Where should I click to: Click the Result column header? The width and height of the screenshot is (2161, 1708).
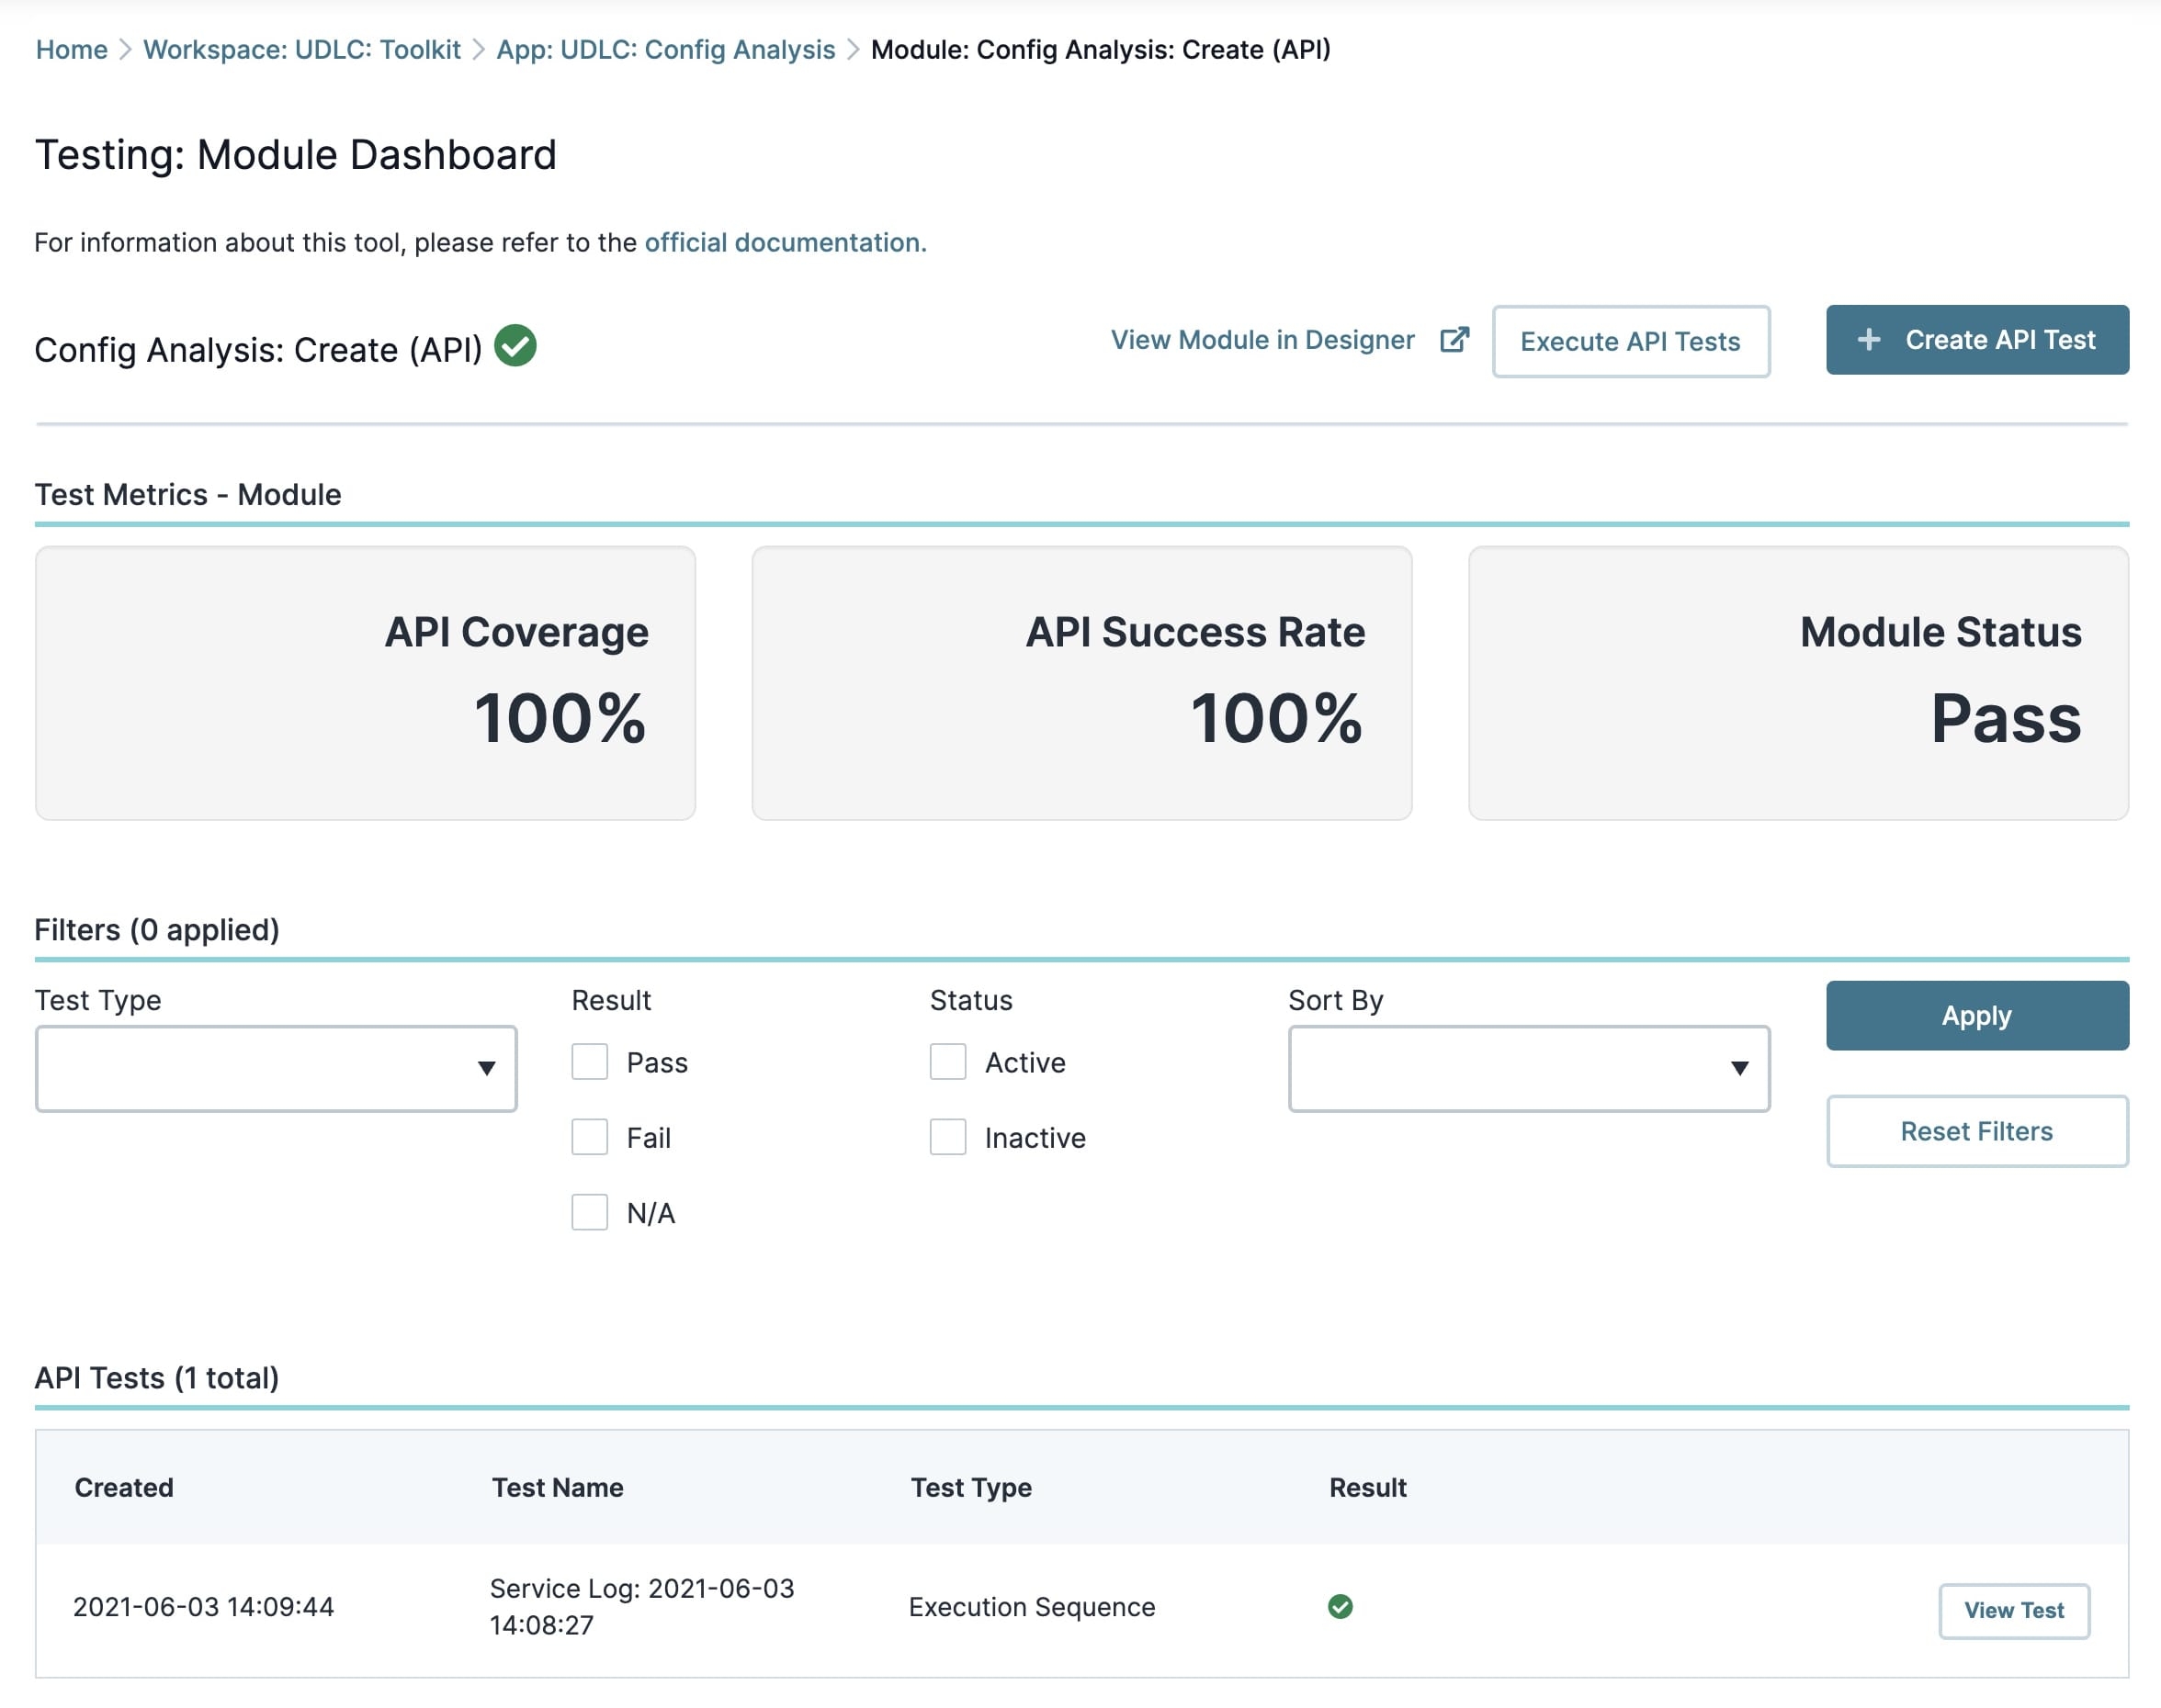pos(1368,1487)
